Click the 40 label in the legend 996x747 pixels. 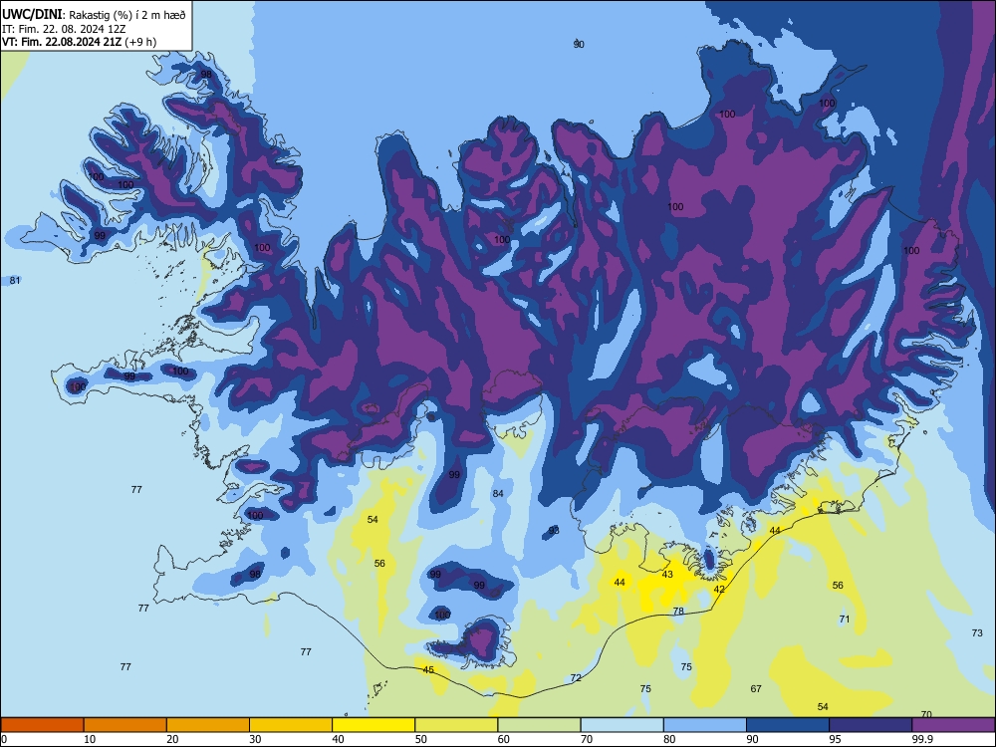[x=339, y=739]
